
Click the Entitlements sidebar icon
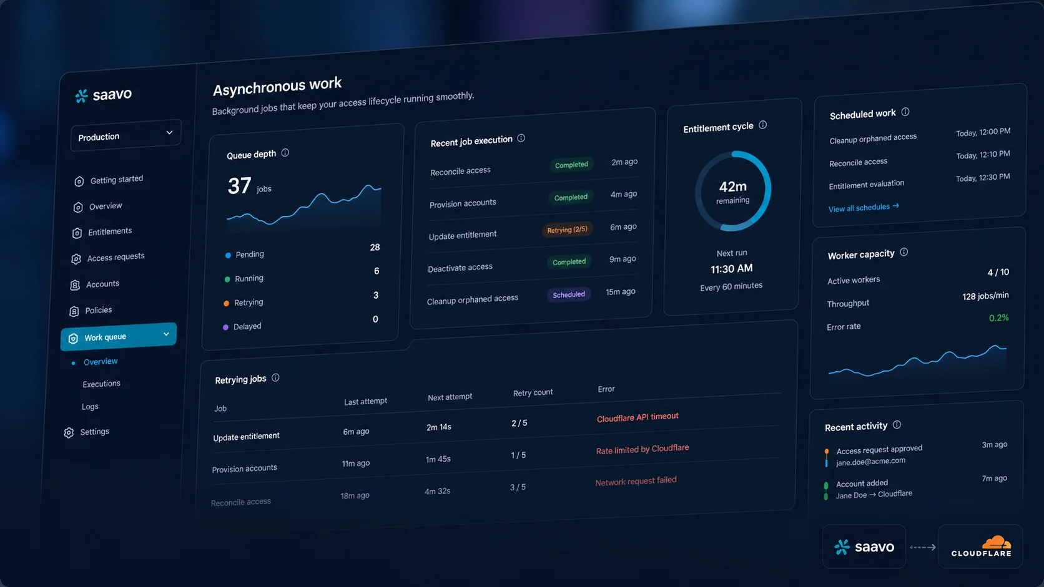coord(77,233)
